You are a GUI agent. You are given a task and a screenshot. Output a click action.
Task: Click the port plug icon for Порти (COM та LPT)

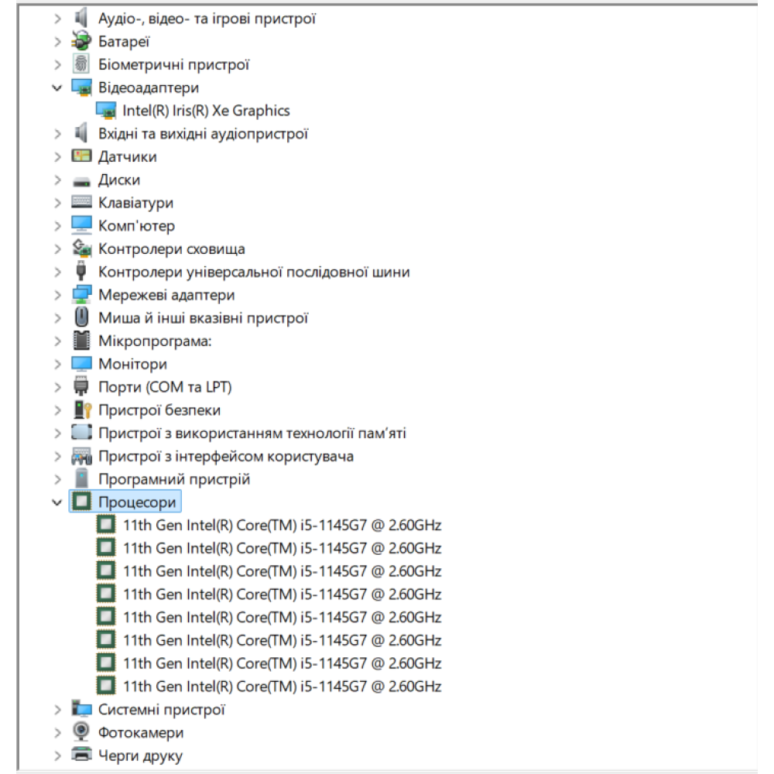(x=81, y=387)
